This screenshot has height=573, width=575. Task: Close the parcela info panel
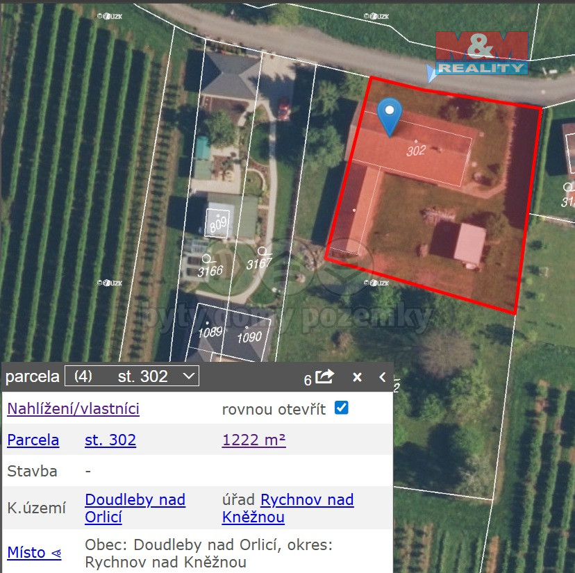pos(357,377)
